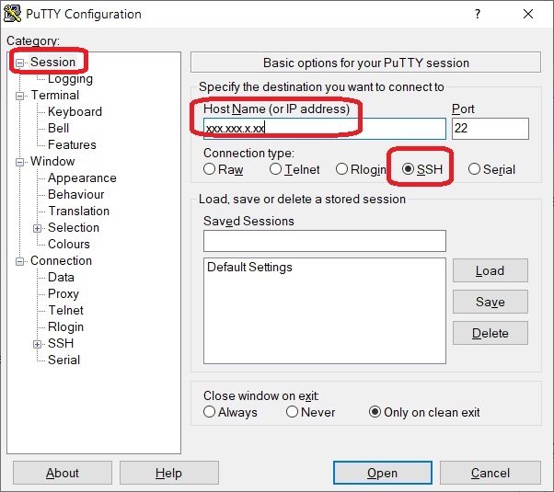
Task: Open the SSH category in the tree
Action: coord(61,343)
